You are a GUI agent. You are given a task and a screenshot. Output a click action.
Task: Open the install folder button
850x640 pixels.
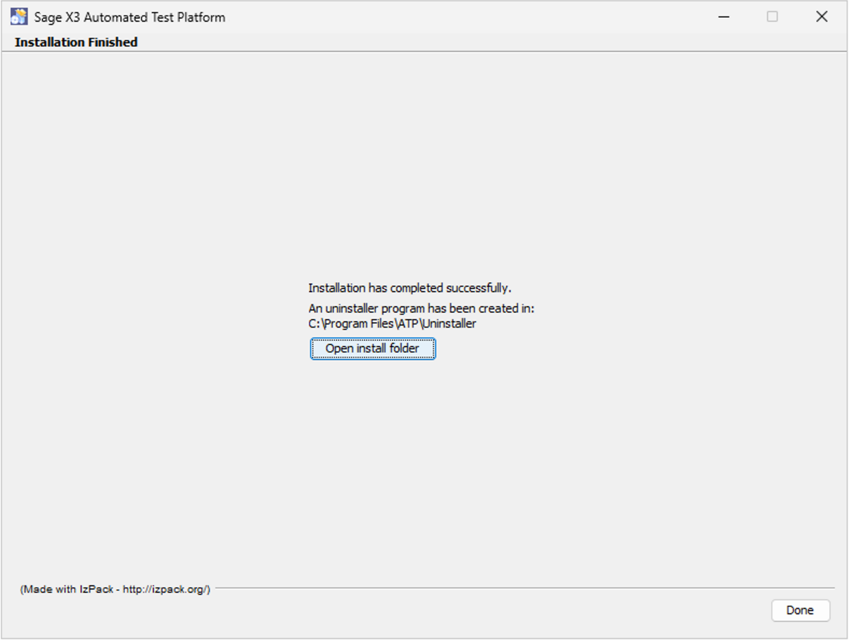point(373,349)
